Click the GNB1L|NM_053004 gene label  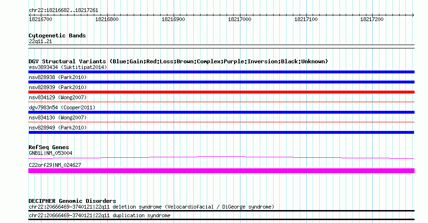(51, 153)
